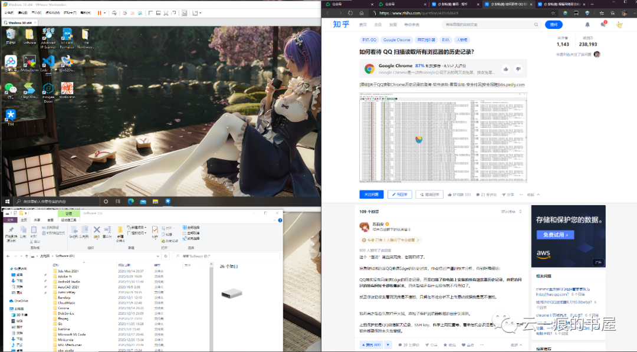Screen dimensions: 637x352
Task: Click thumbs-down on Google Chrome card
Action: tap(518, 69)
